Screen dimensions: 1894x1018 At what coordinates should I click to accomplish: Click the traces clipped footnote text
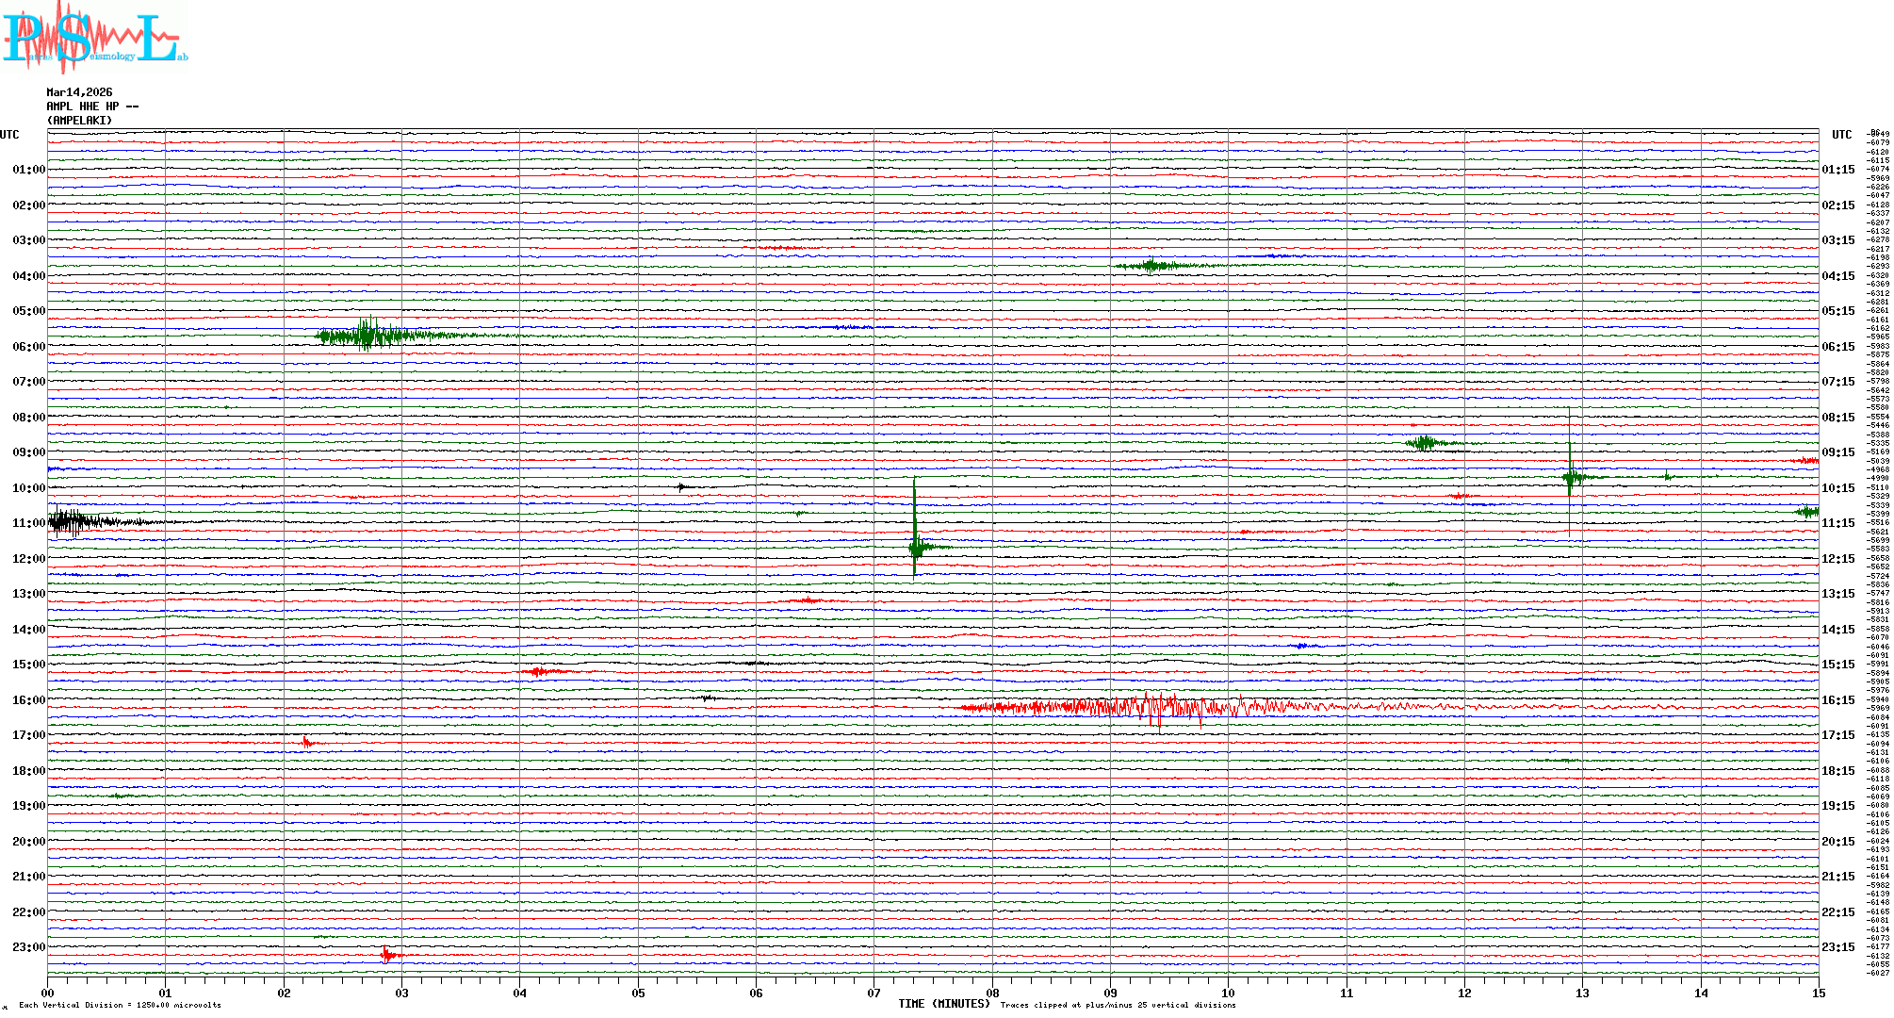1118,1005
